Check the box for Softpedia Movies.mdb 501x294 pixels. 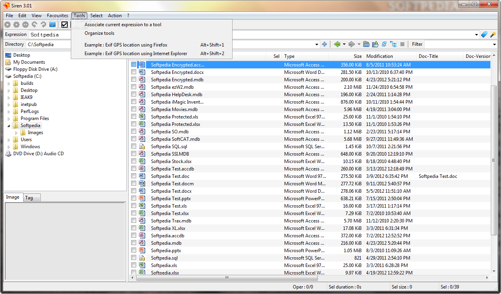click(x=134, y=109)
